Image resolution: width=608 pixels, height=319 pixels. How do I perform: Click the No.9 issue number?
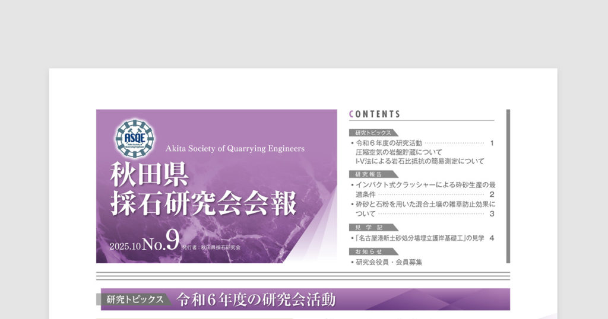click(x=160, y=242)
